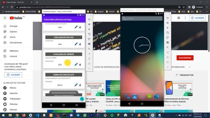Open Android Kotlin bookmarks folder
Image resolution: width=210 pixels, height=118 pixels.
(x=29, y=12)
